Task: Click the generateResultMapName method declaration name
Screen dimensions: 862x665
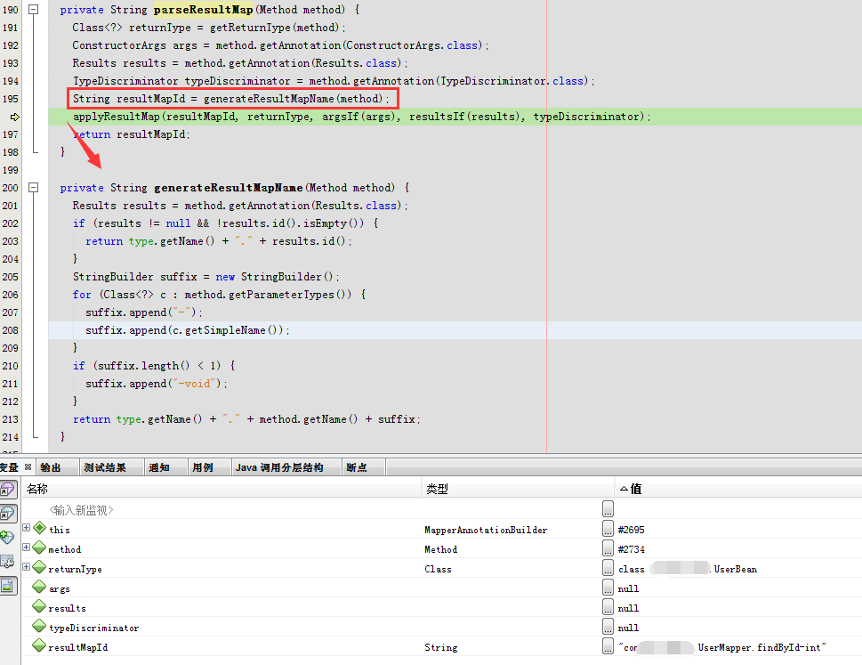Action: (228, 188)
